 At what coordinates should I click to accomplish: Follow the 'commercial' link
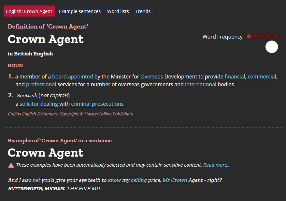(x=262, y=77)
